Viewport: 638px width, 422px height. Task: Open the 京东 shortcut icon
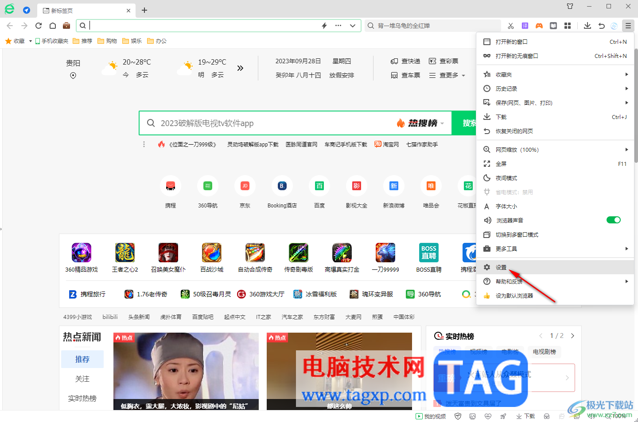coord(245,186)
